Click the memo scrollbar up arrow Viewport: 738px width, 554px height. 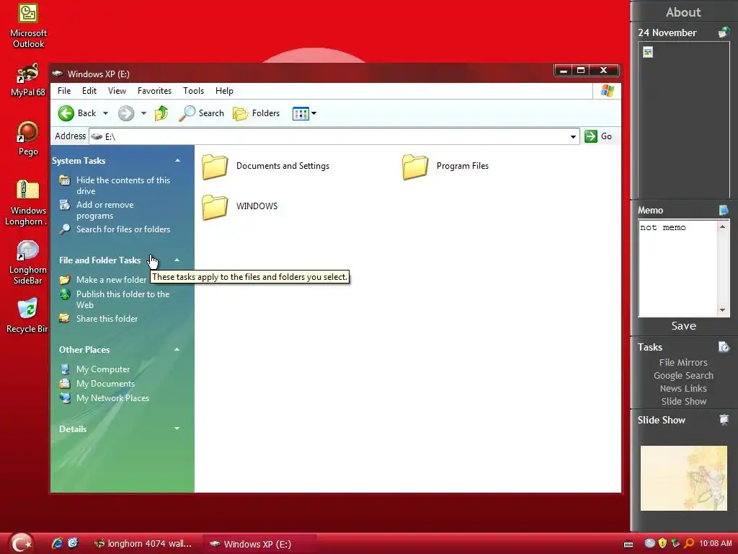(x=722, y=227)
